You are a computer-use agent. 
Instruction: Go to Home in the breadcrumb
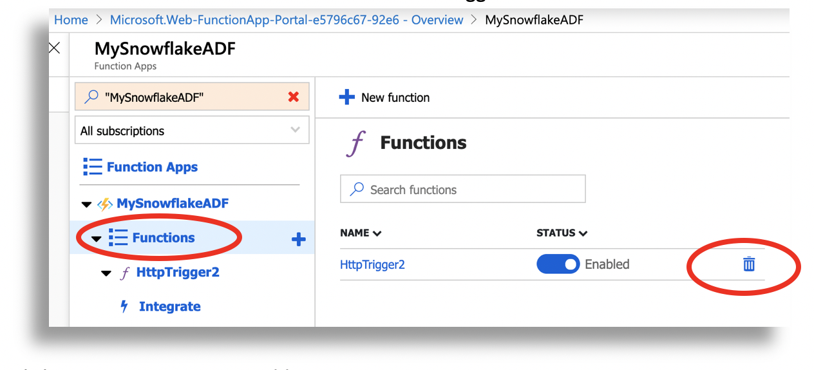point(71,20)
